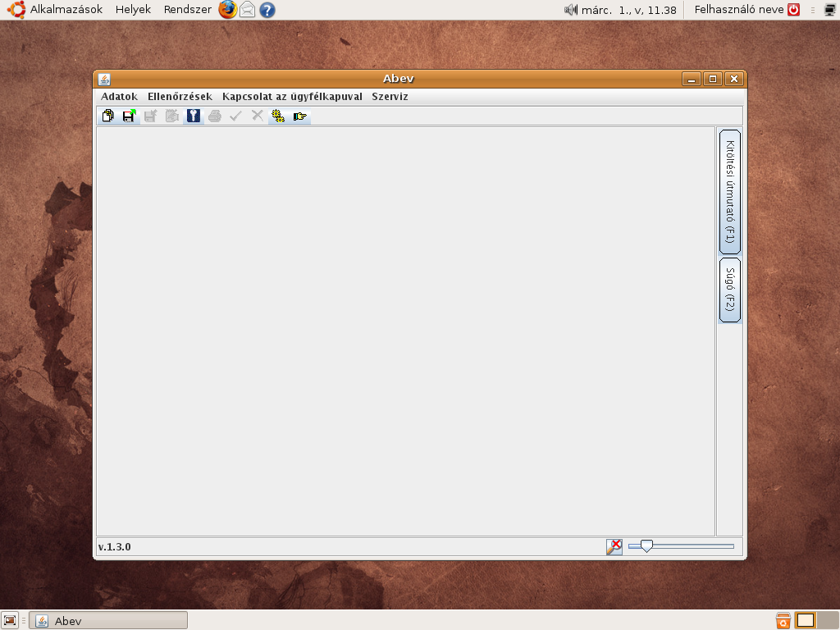Open the mail client launcher icon
Viewport: 840px width, 630px height.
point(247,10)
